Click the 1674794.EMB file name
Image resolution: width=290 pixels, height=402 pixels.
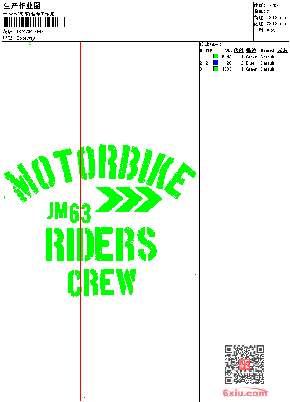[x=30, y=32]
